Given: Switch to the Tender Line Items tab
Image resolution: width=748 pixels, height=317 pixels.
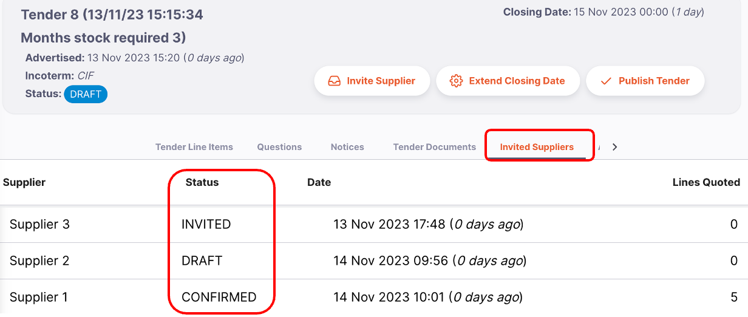Looking at the screenshot, I should point(194,147).
